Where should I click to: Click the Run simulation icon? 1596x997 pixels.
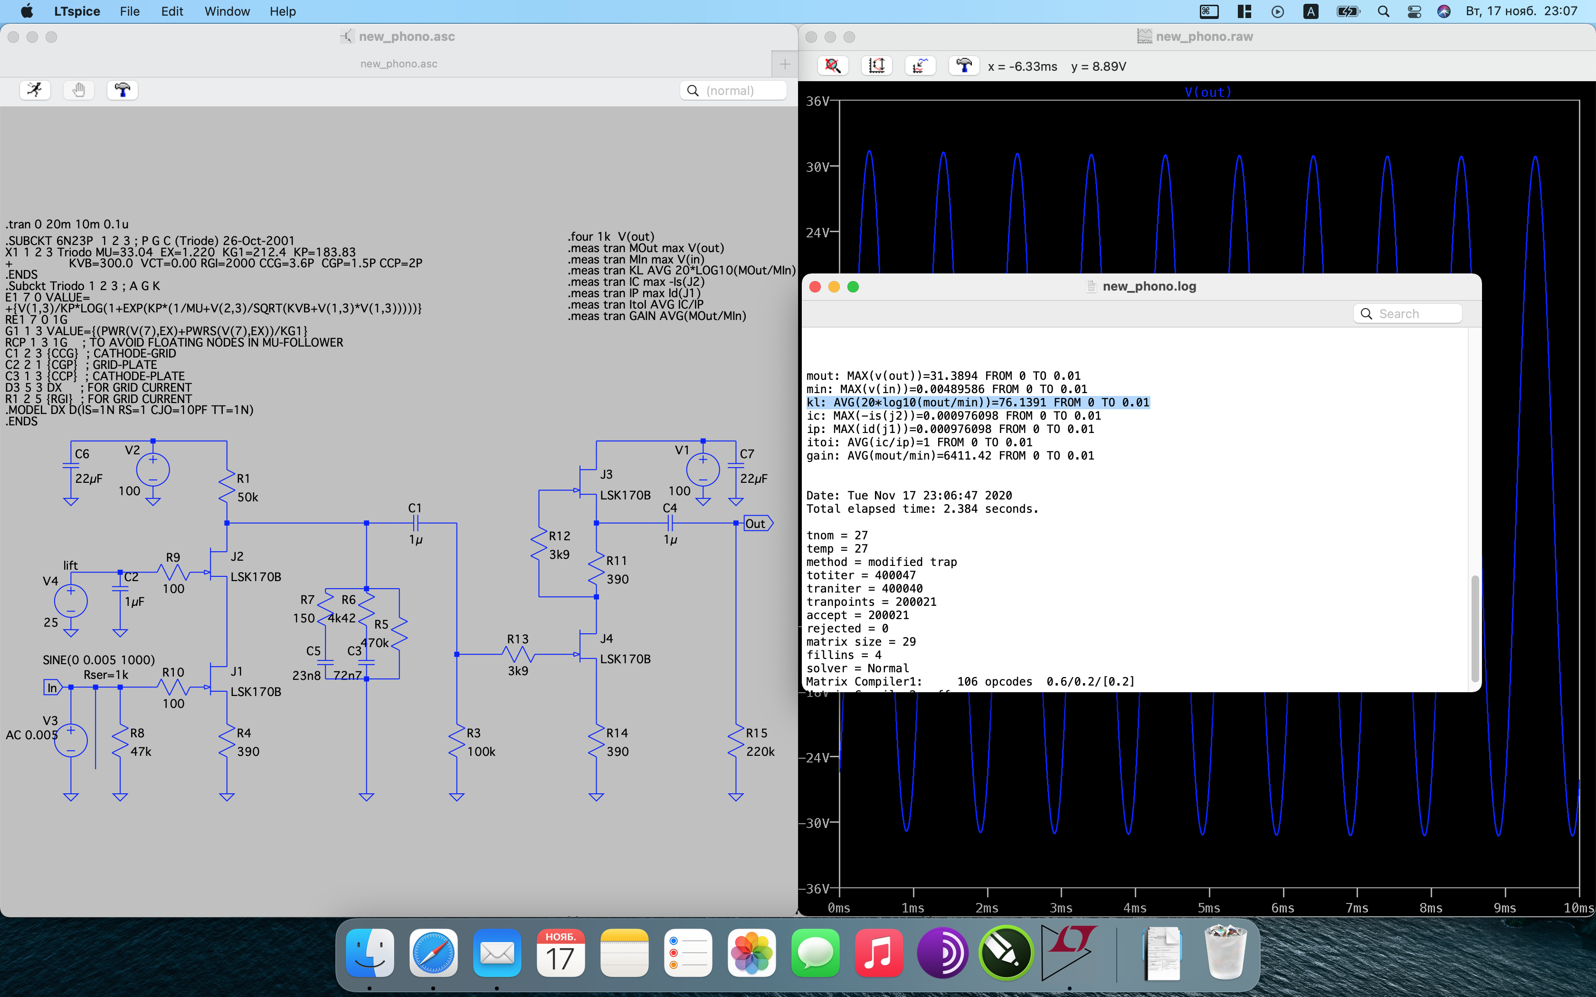(35, 90)
